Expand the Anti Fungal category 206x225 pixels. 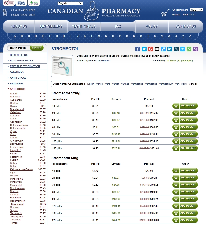(x=18, y=78)
